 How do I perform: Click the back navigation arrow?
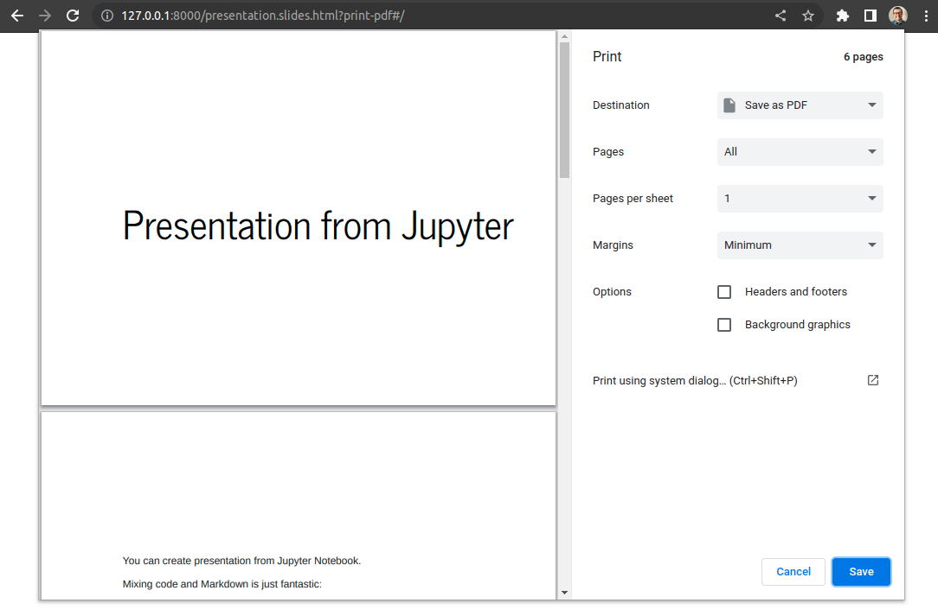point(17,15)
